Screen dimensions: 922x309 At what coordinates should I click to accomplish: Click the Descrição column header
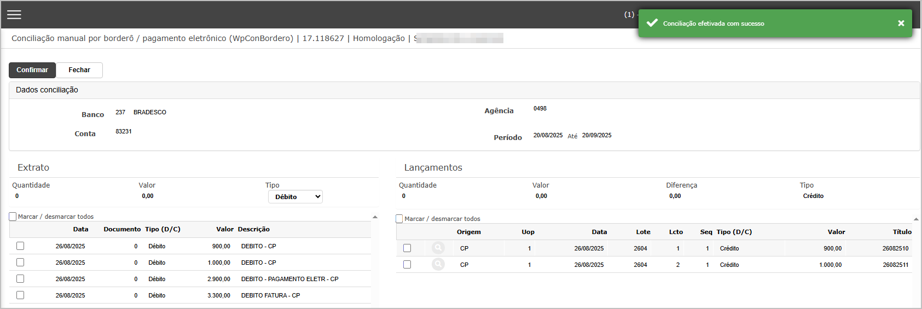253,230
